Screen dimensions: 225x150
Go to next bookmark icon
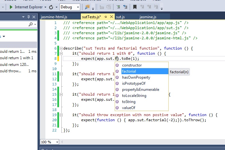[149, 7]
